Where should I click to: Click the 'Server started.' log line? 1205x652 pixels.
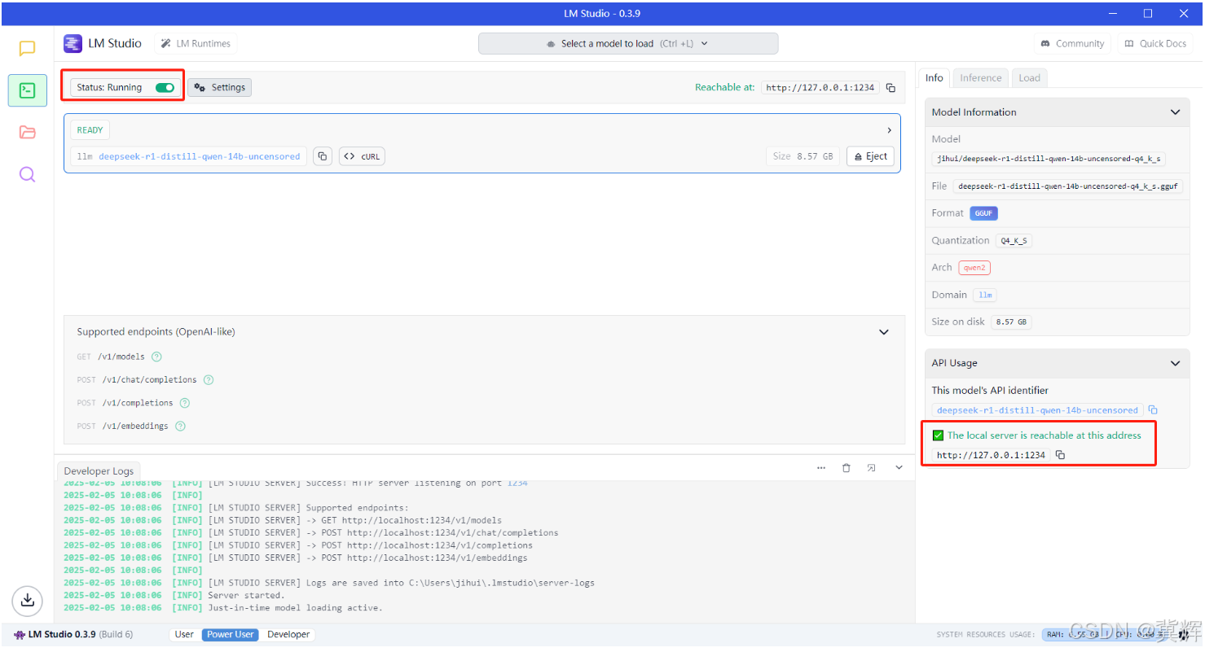246,596
